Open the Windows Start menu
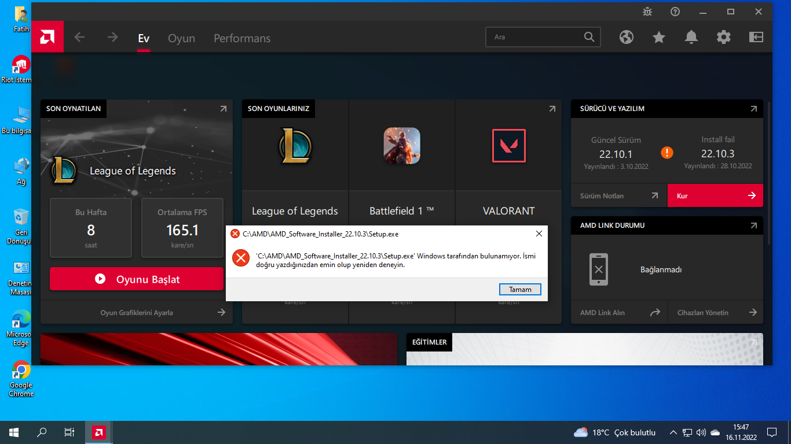The width and height of the screenshot is (791, 444). [14, 432]
